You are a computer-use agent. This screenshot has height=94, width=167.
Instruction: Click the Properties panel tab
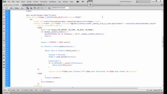pyautogui.click(x=6, y=93)
